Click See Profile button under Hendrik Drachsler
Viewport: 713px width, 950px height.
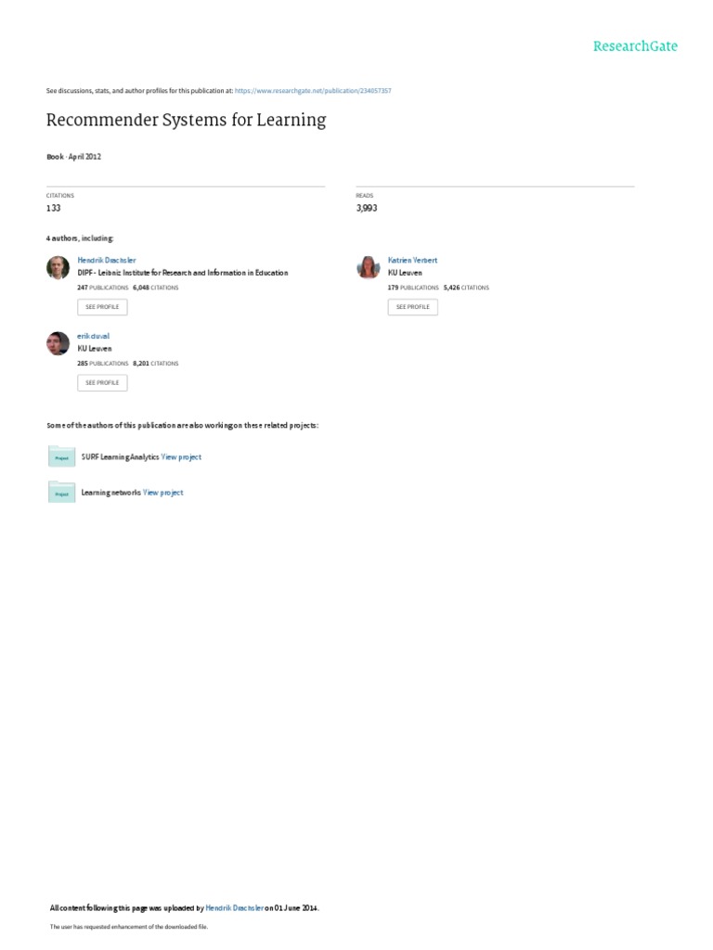[102, 307]
